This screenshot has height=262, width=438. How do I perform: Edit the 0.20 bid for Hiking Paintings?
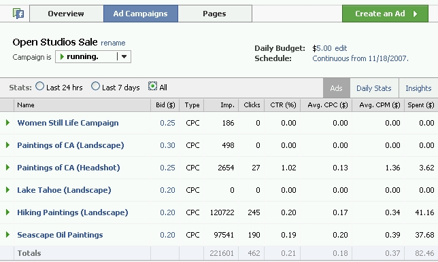pyautogui.click(x=167, y=212)
